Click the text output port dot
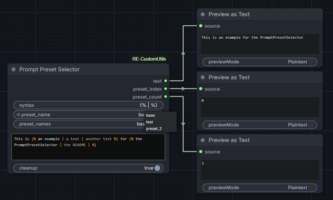The image size is (333, 200). (166, 81)
